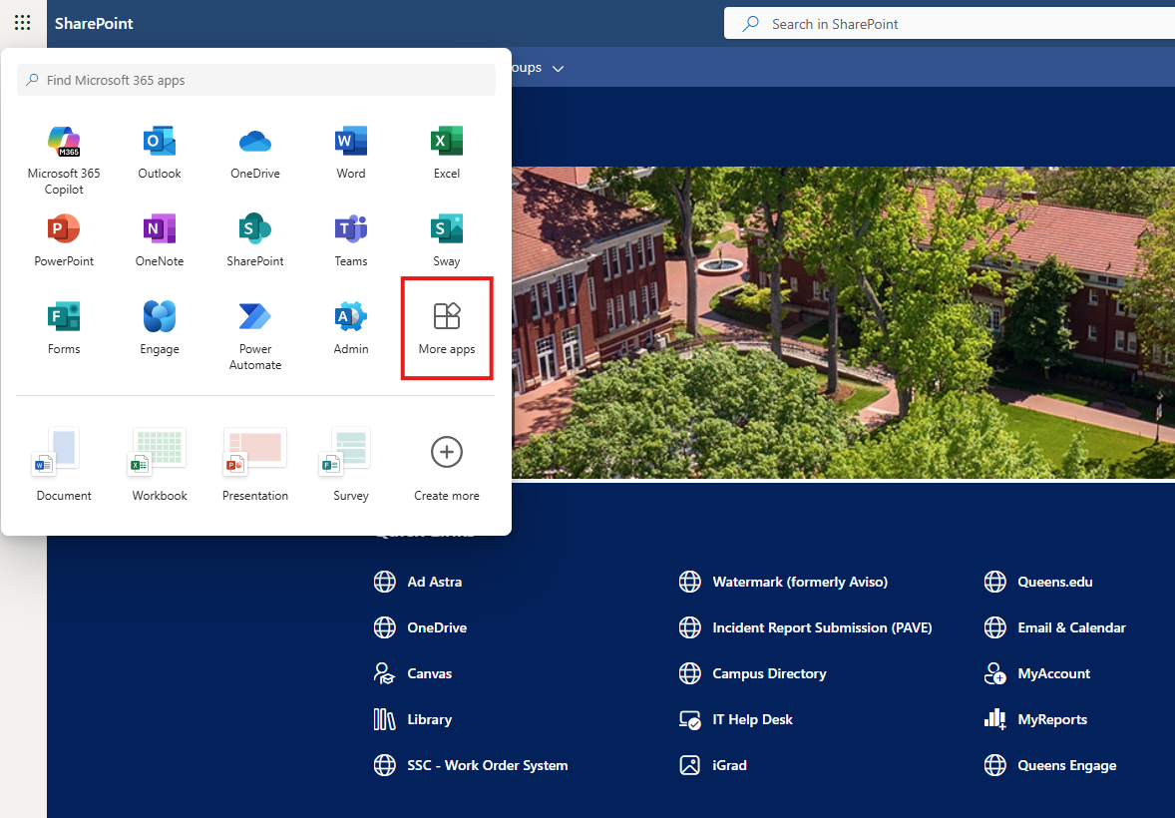Click Create more plus button
The width and height of the screenshot is (1175, 818).
[x=447, y=453]
